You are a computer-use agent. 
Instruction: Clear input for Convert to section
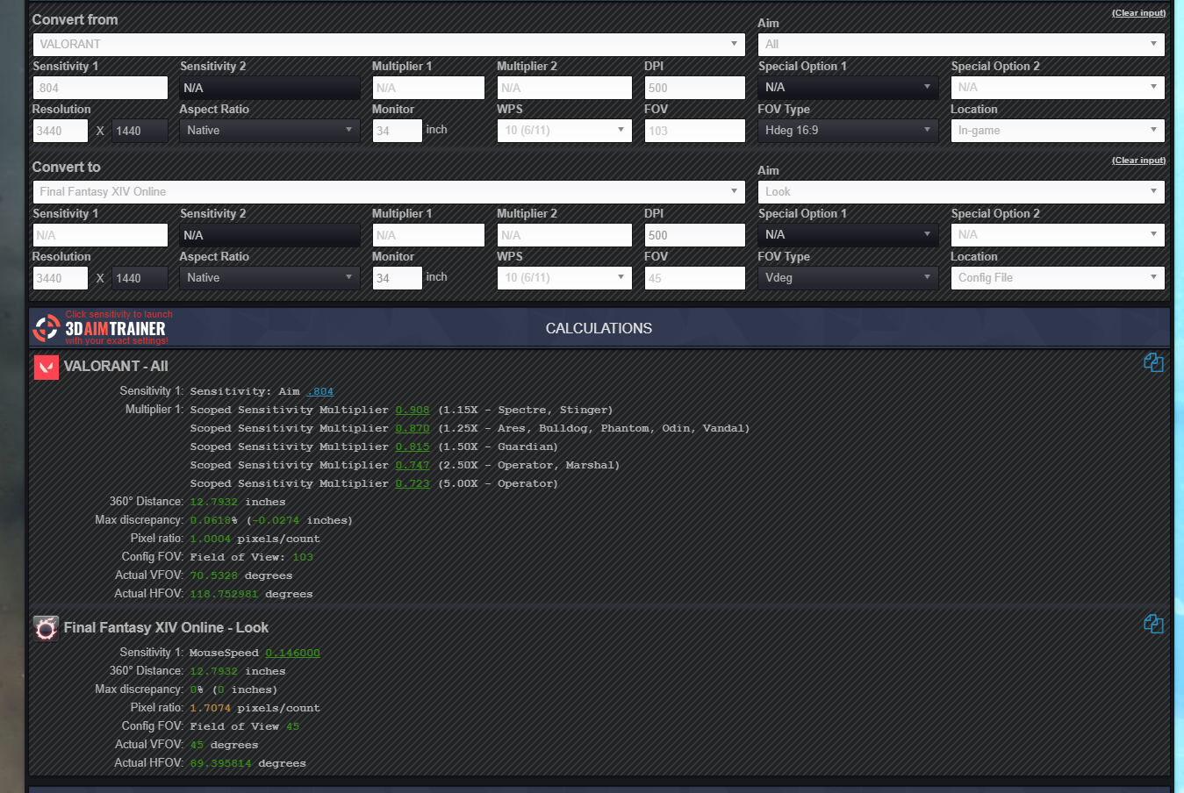(1138, 161)
